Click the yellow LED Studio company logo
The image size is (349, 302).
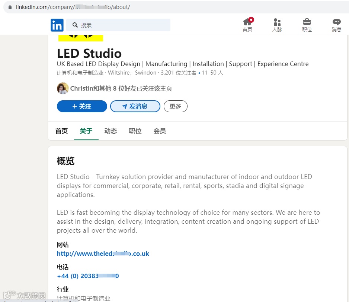[x=81, y=38]
